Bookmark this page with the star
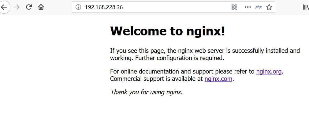 point(269,7)
